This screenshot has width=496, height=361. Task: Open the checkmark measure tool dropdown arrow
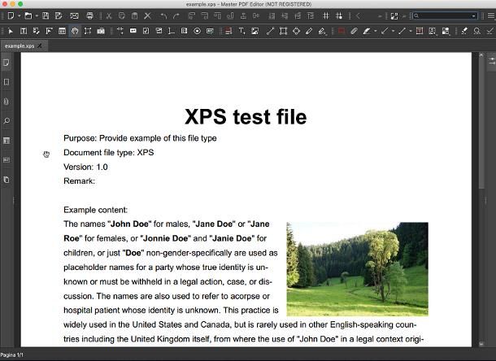point(393,31)
